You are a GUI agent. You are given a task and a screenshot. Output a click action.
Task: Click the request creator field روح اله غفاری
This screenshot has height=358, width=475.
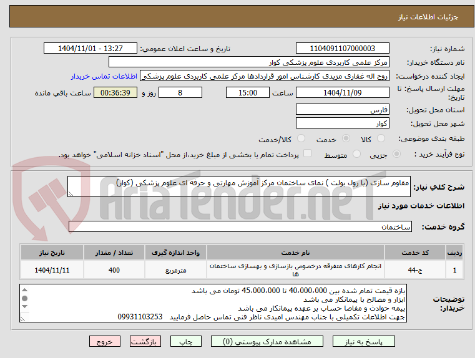265,76
